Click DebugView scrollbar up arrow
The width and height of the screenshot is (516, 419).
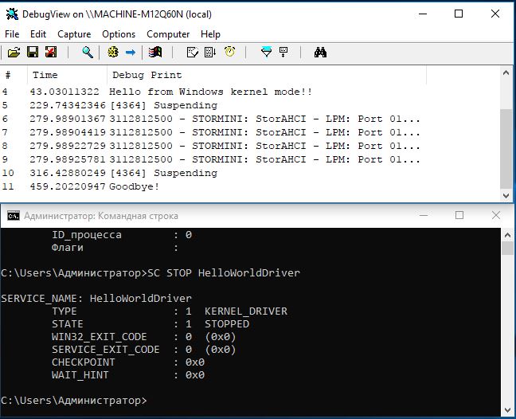point(506,73)
